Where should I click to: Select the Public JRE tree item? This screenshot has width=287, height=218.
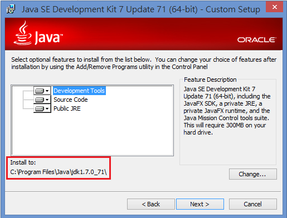(67, 108)
